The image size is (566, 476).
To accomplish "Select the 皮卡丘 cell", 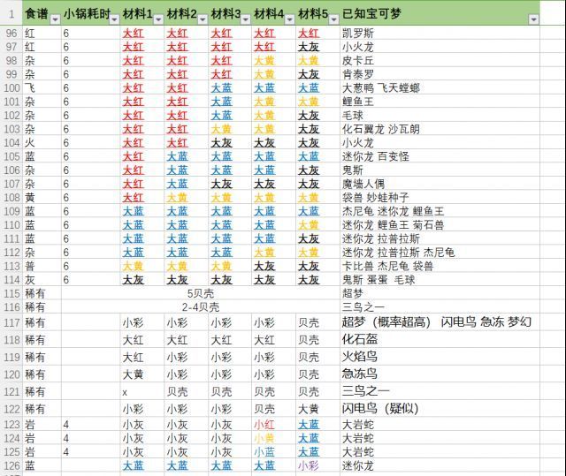I will 440,61.
